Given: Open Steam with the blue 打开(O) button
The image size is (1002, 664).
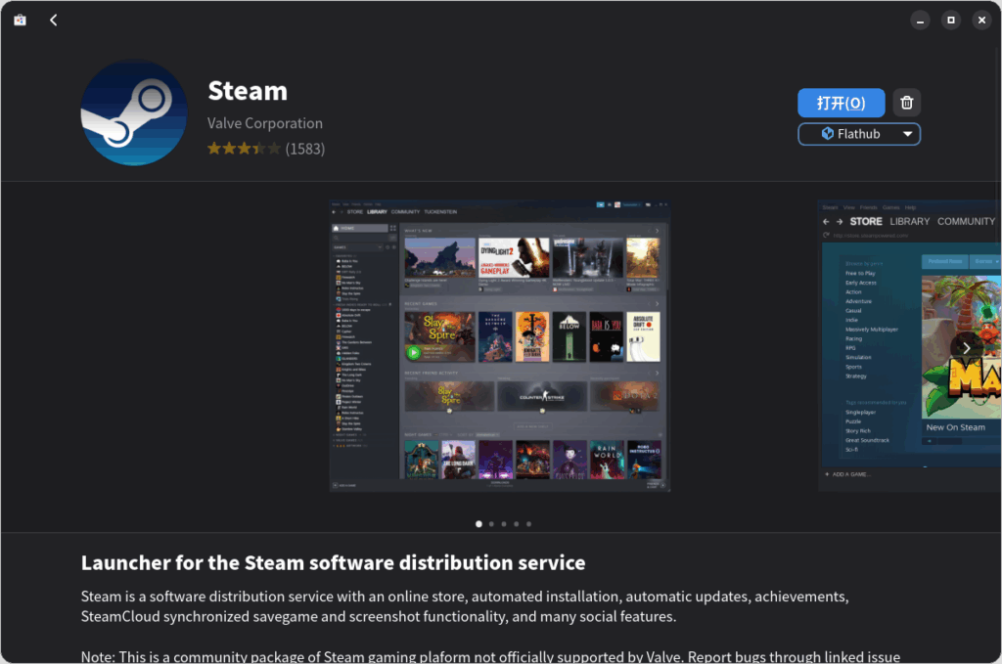Looking at the screenshot, I should point(841,103).
